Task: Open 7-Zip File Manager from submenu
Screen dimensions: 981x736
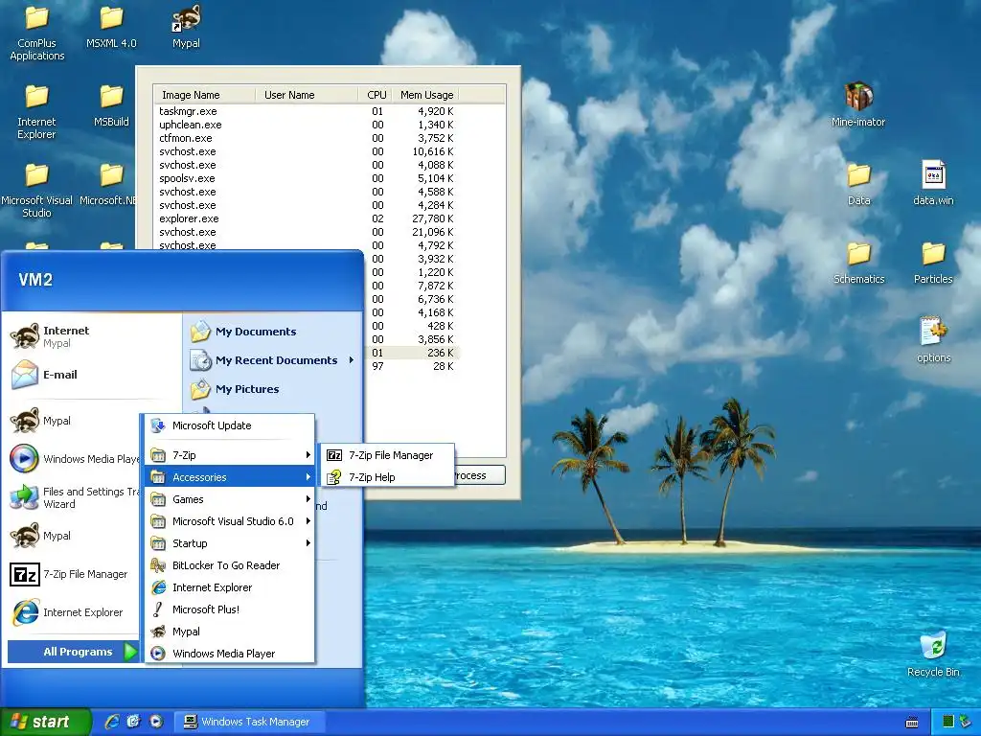Action: point(387,455)
